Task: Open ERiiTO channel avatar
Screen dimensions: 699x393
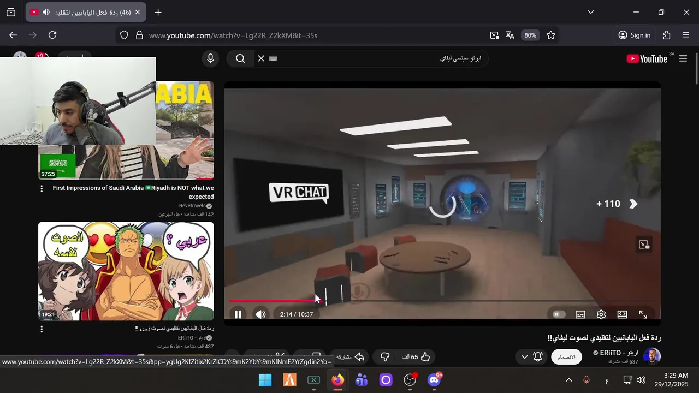Action: click(x=652, y=356)
